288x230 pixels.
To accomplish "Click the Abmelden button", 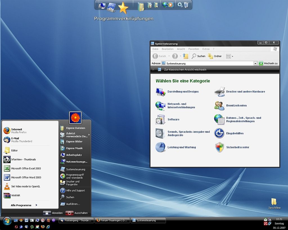I will (x=53, y=213).
